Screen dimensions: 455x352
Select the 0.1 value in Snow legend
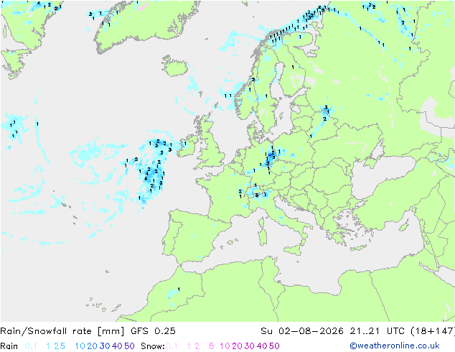tap(172, 346)
